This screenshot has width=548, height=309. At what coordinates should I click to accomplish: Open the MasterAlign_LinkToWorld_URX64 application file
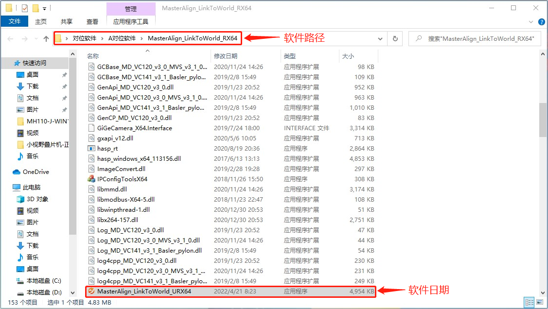[144, 292]
